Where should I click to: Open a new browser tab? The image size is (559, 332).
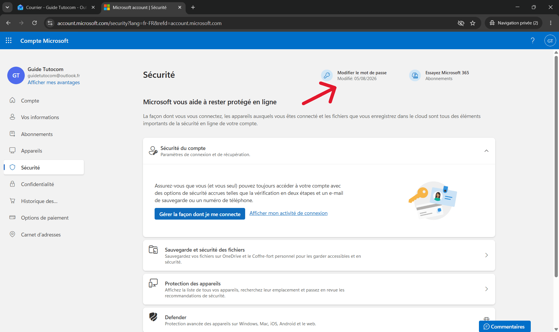tap(193, 7)
